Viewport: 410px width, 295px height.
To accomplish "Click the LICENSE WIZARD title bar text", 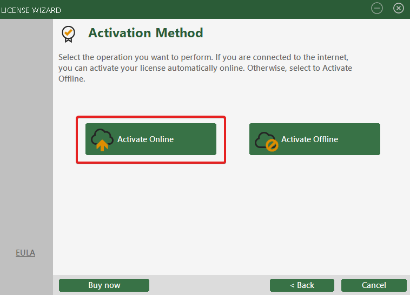I will coord(31,10).
